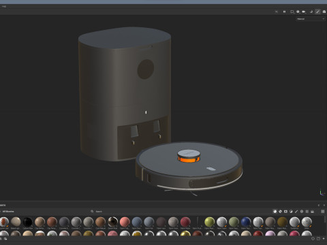Select the yellow-green fabric material sphere
This screenshot has width=327, height=245.
coord(209,222)
